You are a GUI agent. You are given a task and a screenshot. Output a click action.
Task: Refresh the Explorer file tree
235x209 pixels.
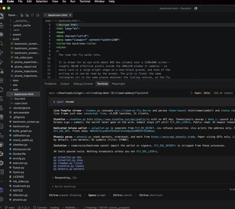click(32, 15)
